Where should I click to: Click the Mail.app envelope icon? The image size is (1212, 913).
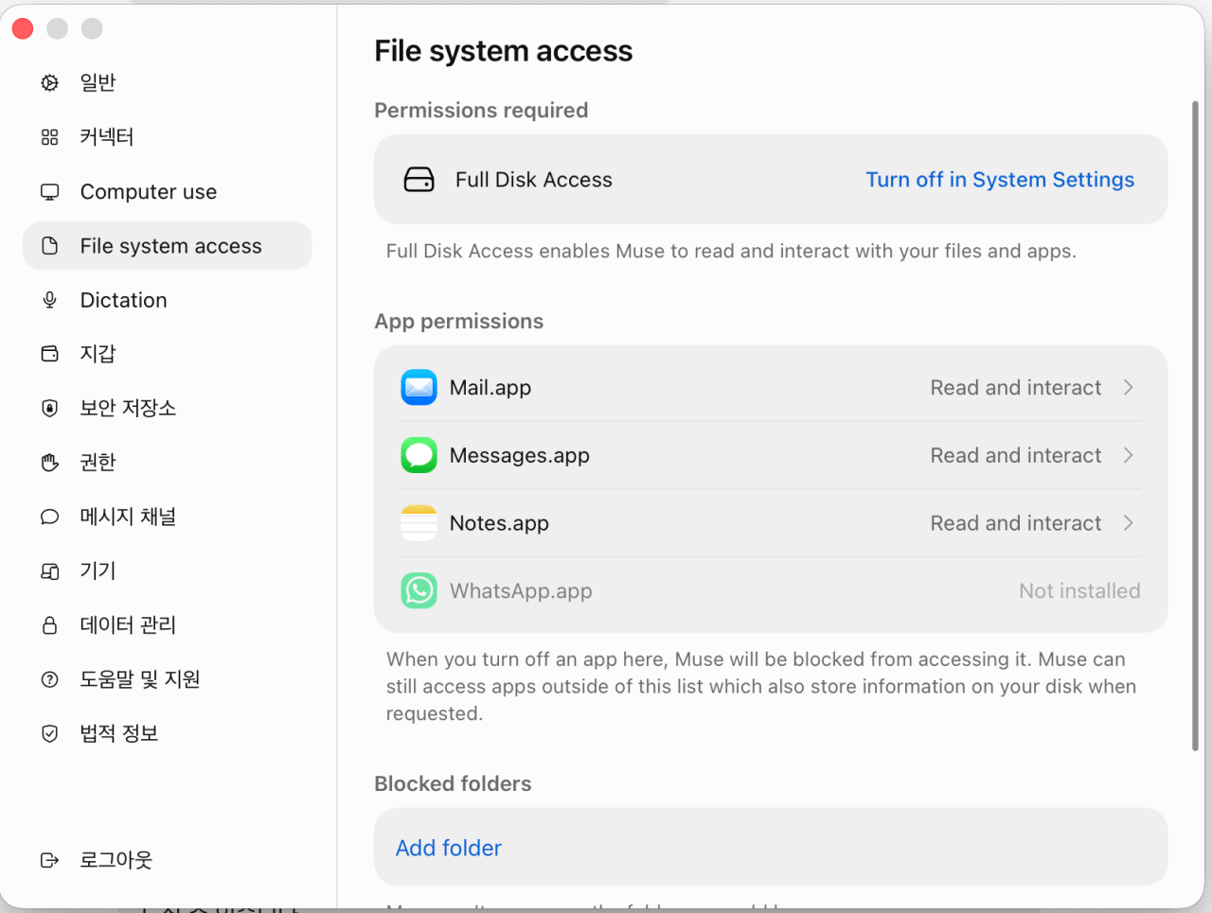pos(419,387)
